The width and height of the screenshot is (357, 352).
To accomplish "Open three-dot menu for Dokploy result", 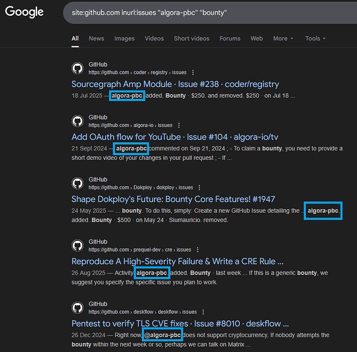I will [x=199, y=187].
